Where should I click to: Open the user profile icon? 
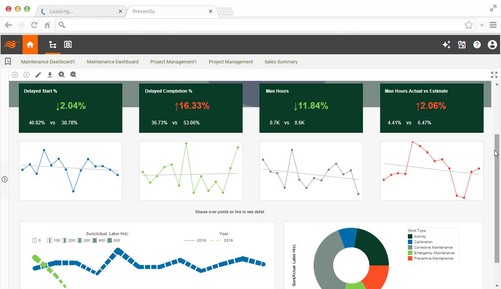[x=492, y=44]
